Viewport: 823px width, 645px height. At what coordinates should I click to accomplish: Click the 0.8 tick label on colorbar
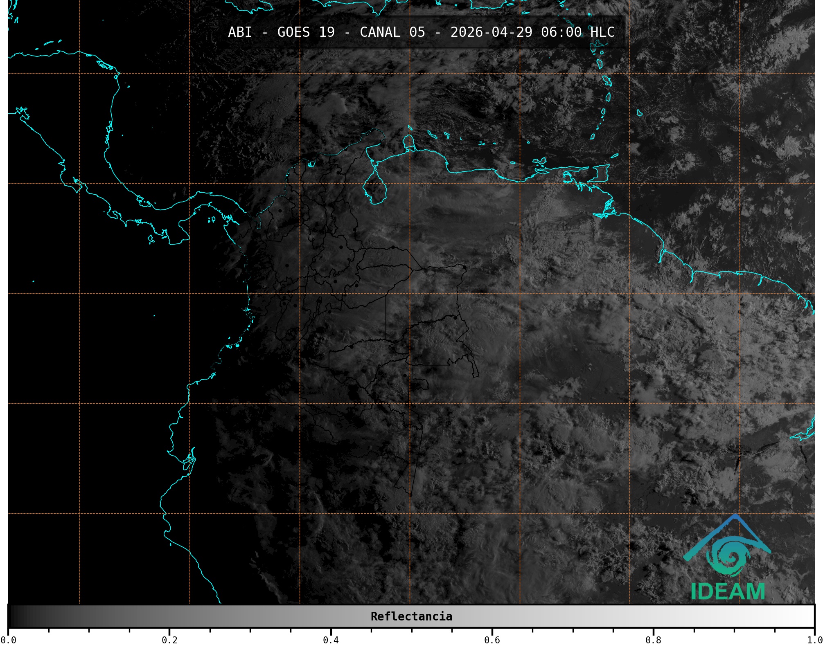[x=653, y=640]
